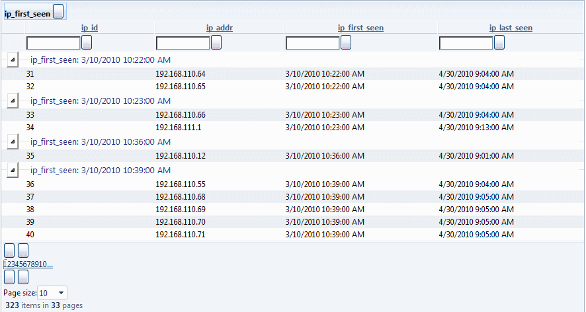Collapse the 10:36:00 AM group
The height and width of the screenshot is (312, 586).
[x=13, y=142]
